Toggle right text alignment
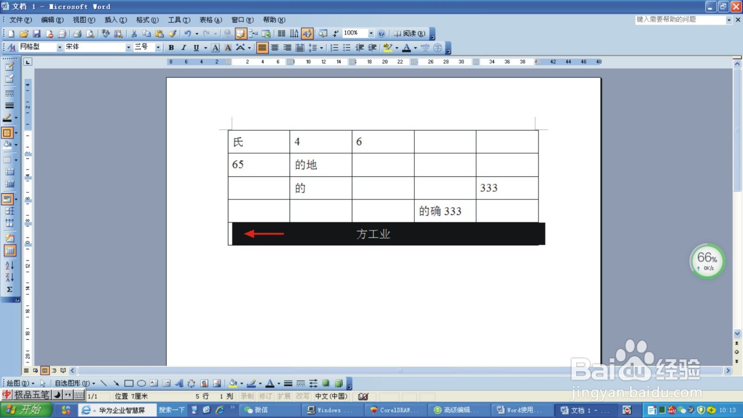This screenshot has width=743, height=418. 287,47
